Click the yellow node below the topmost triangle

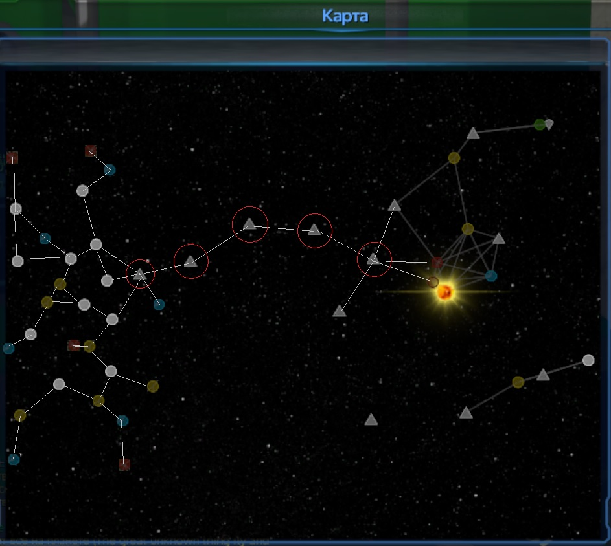(454, 158)
